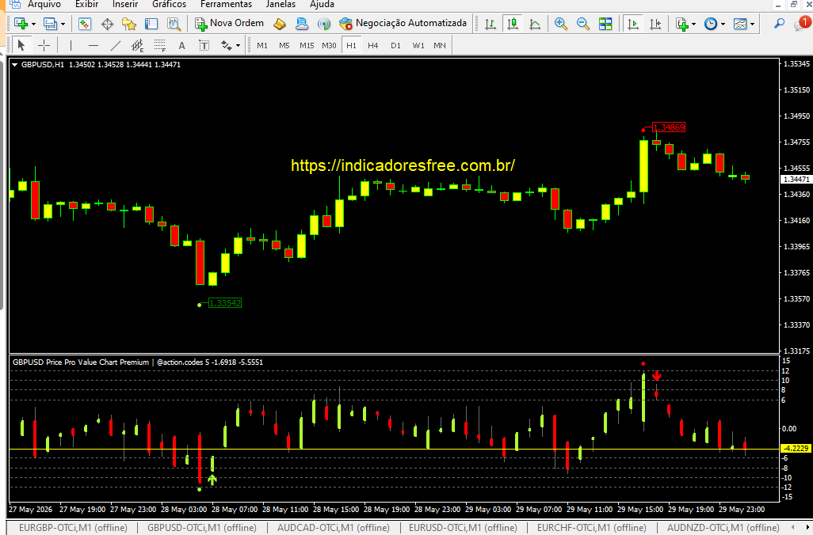Show next chart tabs with right arrow
Viewport: 813px width, 535px height.
[806, 527]
